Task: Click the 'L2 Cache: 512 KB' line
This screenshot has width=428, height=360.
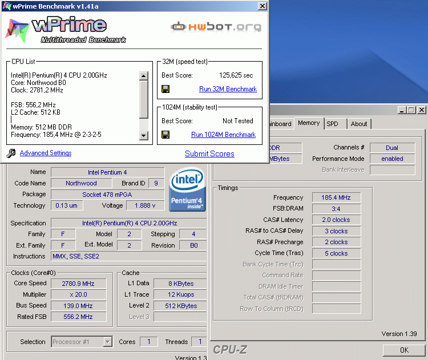Action: (36, 112)
